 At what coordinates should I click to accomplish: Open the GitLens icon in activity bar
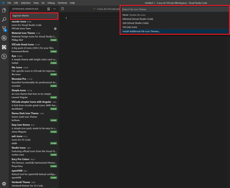coord(4,56)
